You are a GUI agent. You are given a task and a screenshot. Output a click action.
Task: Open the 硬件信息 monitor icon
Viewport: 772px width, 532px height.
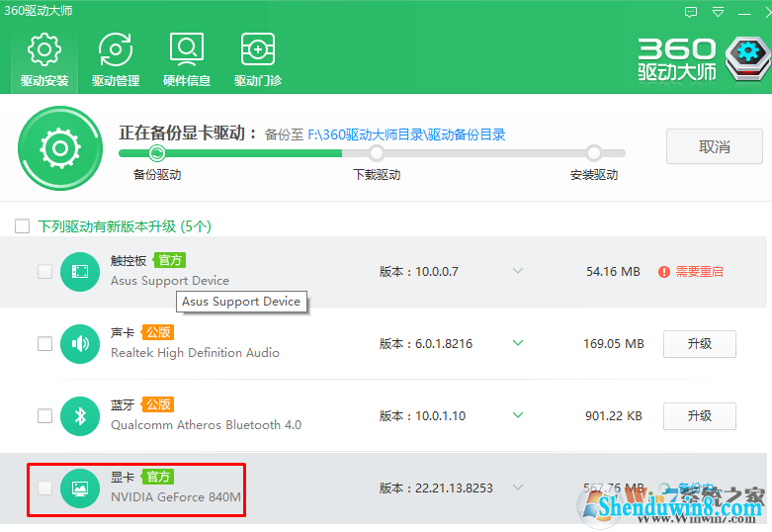click(187, 49)
